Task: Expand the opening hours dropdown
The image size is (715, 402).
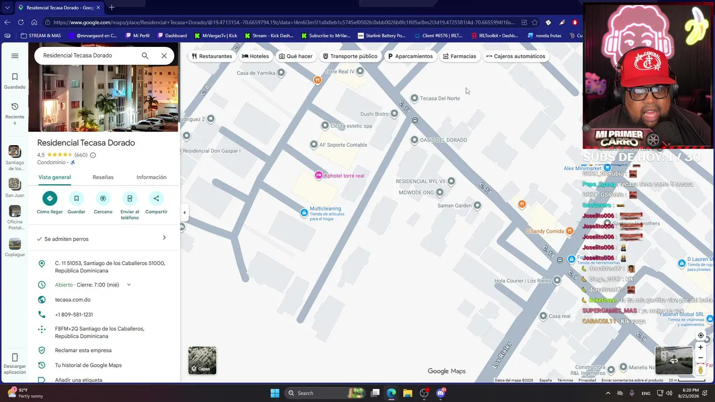Action: pyautogui.click(x=128, y=285)
